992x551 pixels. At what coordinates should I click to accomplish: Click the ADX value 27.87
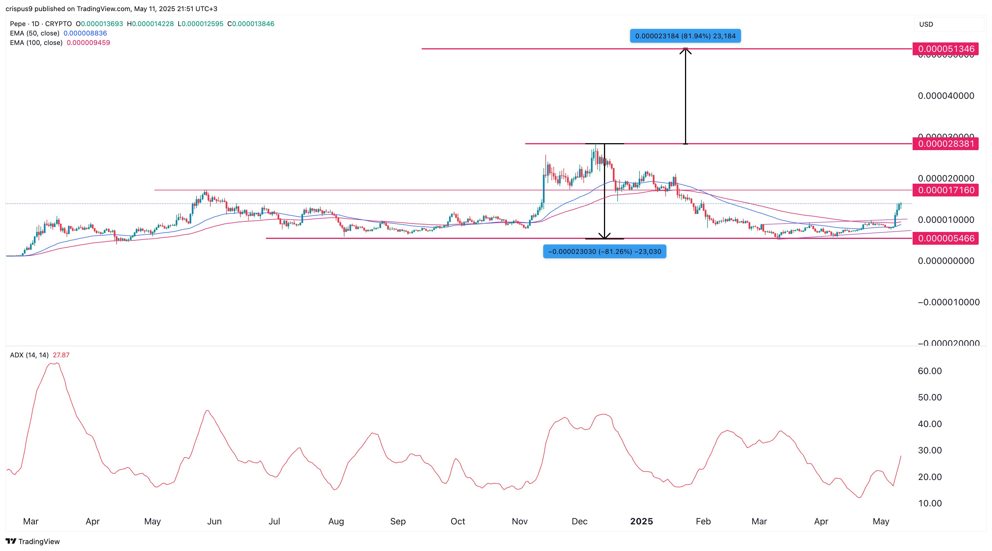coord(61,355)
